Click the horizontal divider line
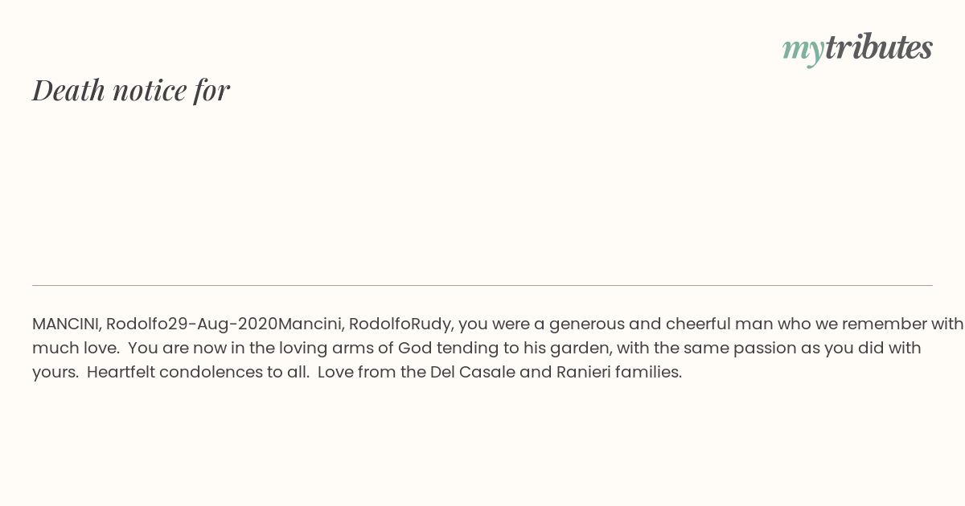The image size is (965, 506). [482, 285]
